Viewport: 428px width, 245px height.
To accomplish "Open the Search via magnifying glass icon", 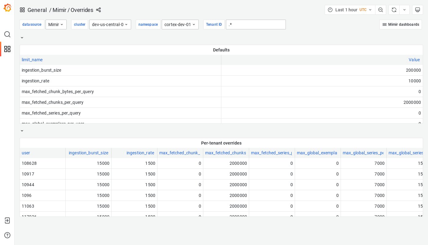I will (7, 34).
